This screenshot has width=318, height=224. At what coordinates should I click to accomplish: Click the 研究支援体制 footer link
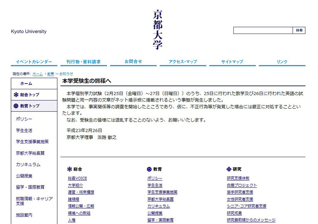tap(238, 178)
